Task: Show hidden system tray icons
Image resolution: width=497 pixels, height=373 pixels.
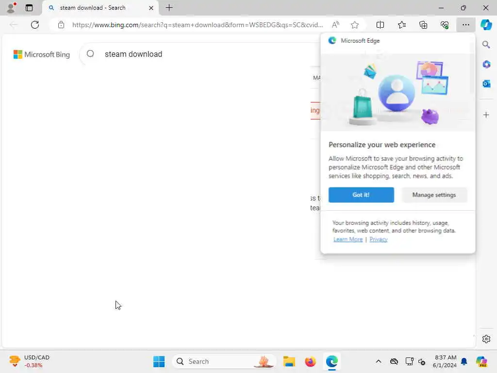Action: click(379, 361)
